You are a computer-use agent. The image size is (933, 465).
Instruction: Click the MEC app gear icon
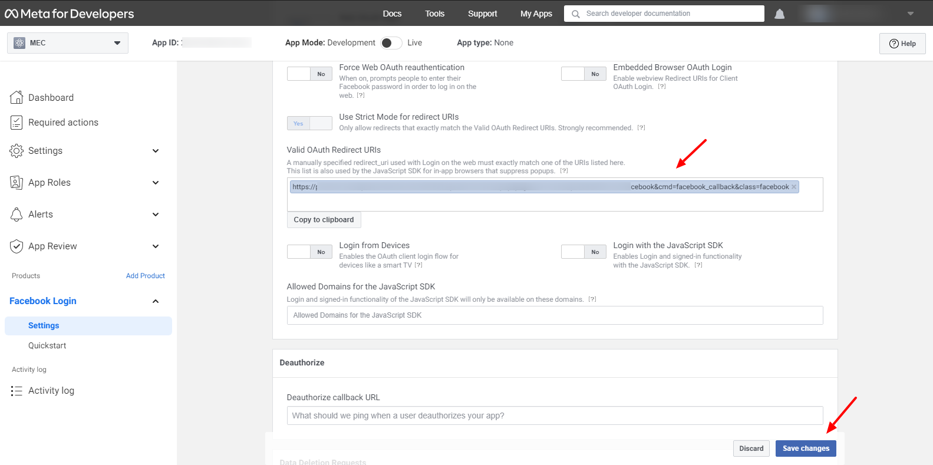[x=19, y=43]
